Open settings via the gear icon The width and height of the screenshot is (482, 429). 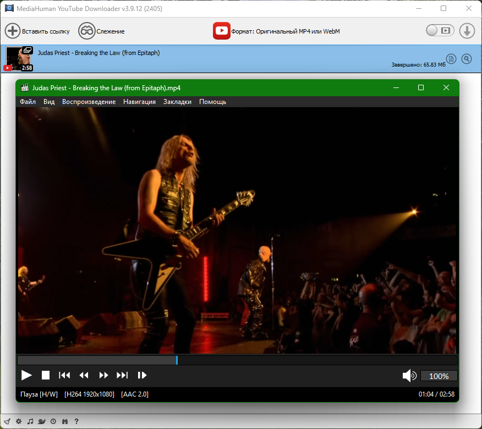[x=19, y=421]
